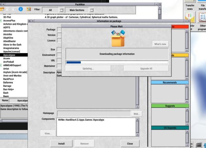Select ArcPinball in the package list

pyautogui.click(x=9, y=62)
